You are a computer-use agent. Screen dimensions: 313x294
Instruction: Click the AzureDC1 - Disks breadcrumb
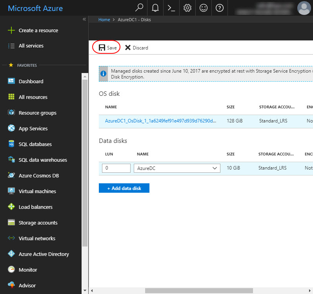tap(134, 20)
